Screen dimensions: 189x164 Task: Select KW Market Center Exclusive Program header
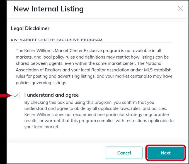click(x=57, y=40)
